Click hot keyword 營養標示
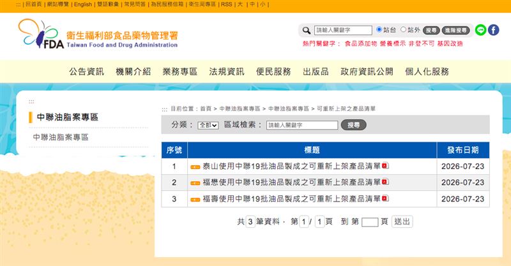The height and width of the screenshot is (266, 511). tap(393, 43)
